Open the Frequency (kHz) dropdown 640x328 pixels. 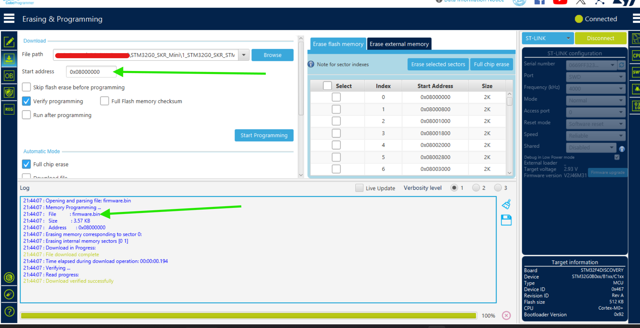click(x=596, y=89)
